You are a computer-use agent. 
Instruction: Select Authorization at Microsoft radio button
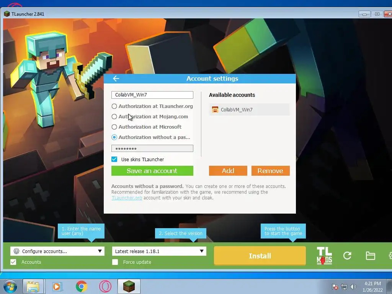[x=114, y=127]
